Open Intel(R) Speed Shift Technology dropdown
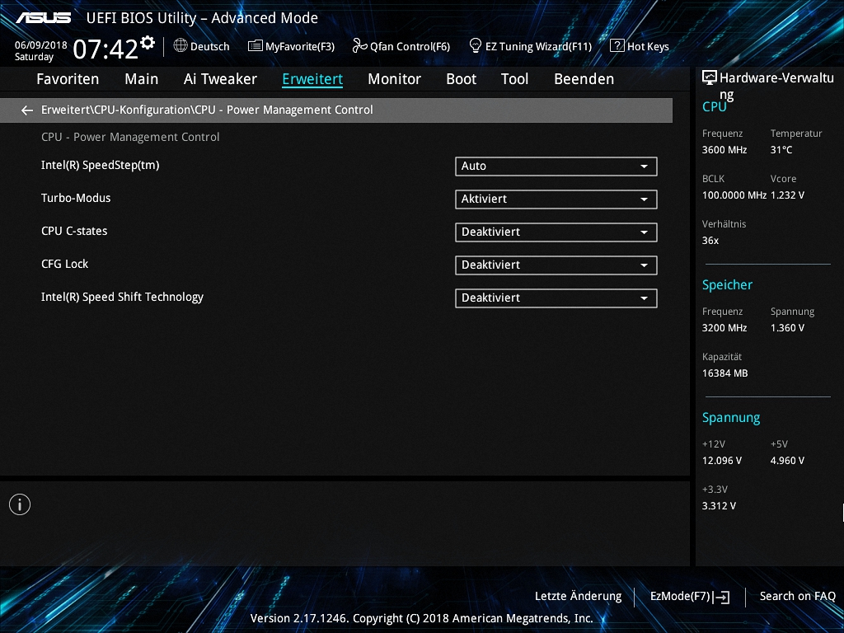The width and height of the screenshot is (844, 633). [556, 298]
